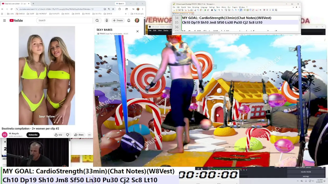Image resolution: width=328 pixels, height=184 pixels.
Task: Subscribe to Hi Angels channel
Action: click(x=33, y=135)
